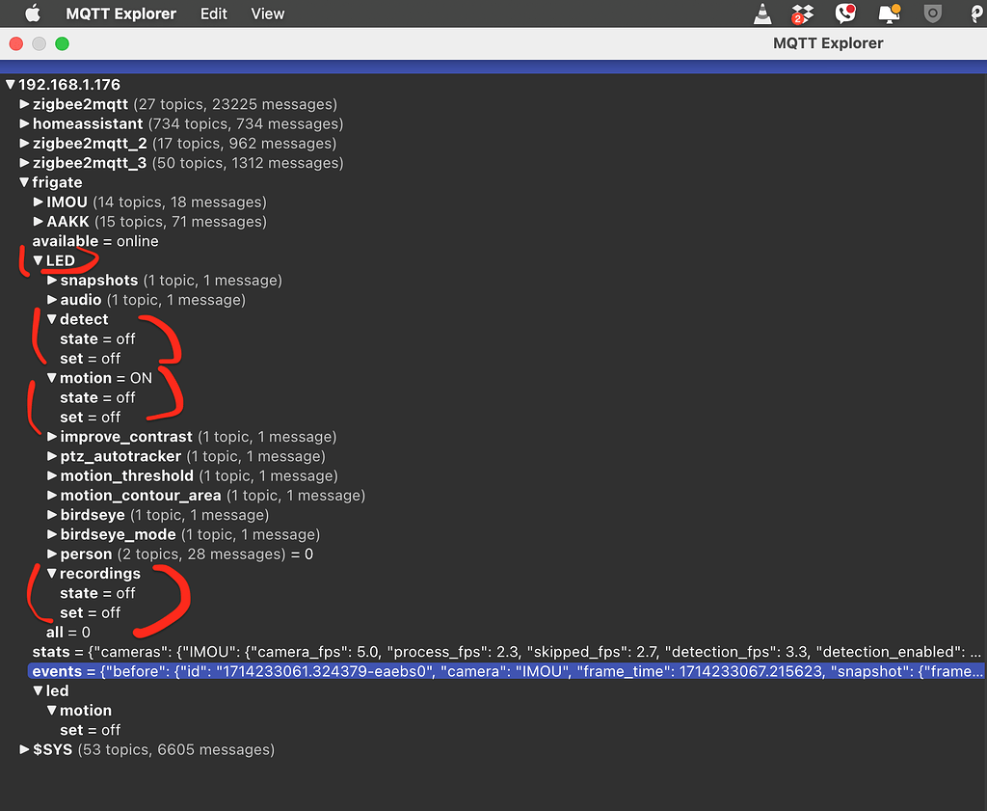The height and width of the screenshot is (811, 987).
Task: Select the stats topic row
Action: point(506,652)
